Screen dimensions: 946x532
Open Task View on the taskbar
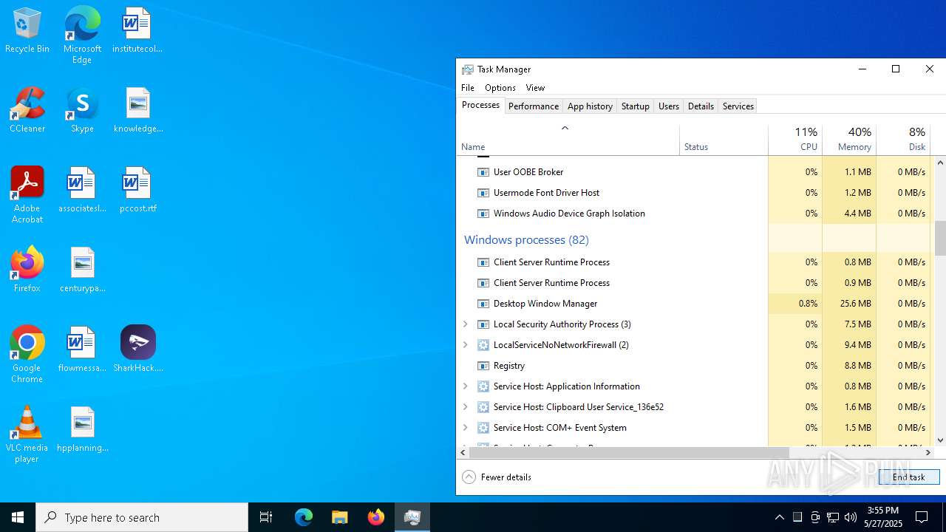coord(266,517)
